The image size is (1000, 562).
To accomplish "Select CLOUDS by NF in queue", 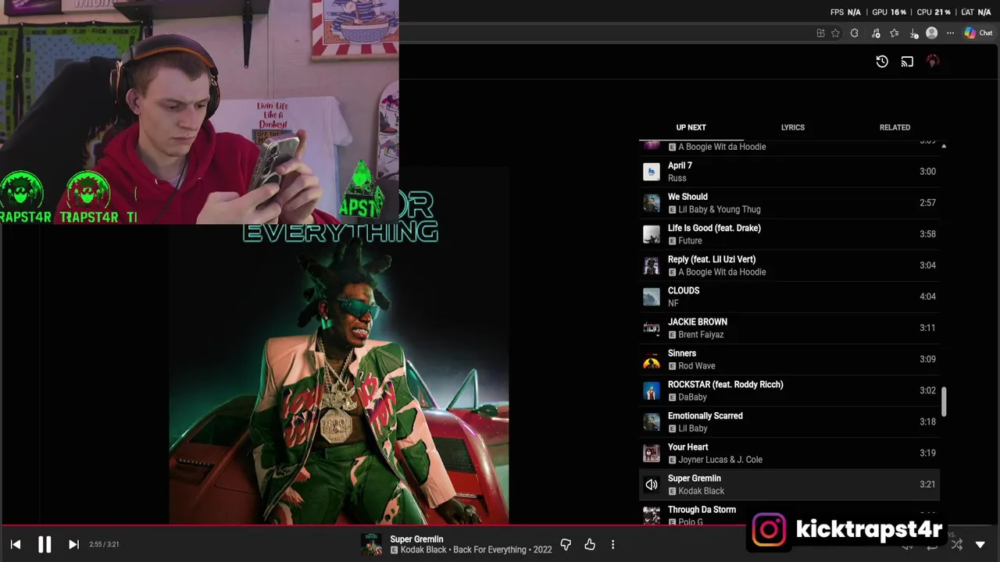I will [789, 297].
